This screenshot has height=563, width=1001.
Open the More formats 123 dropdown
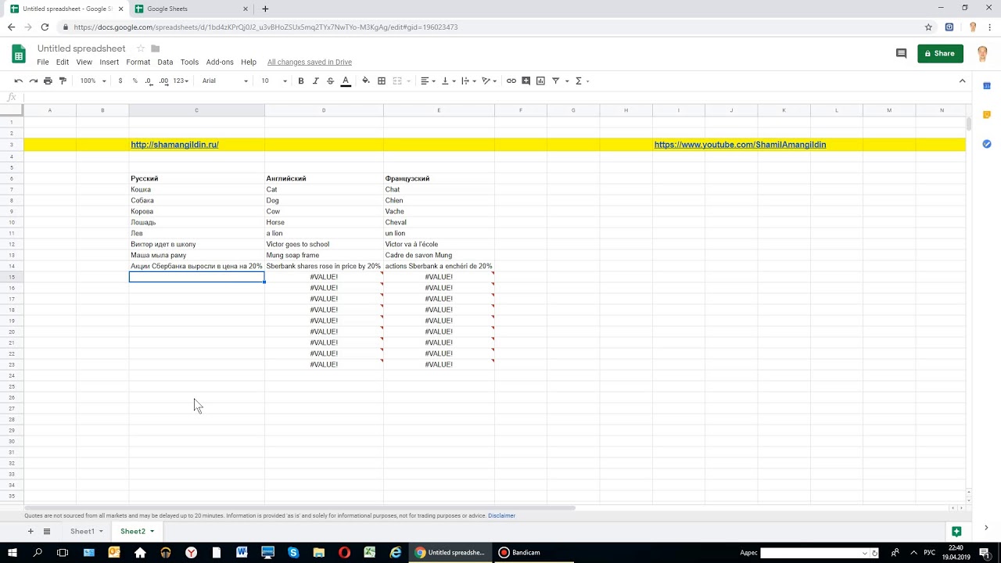point(181,81)
